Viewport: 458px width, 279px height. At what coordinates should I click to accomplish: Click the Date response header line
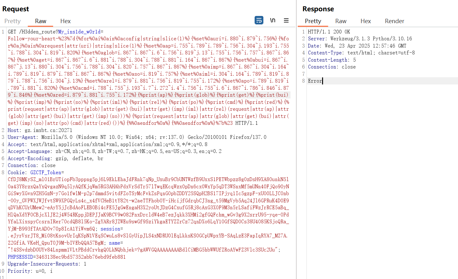357,46
